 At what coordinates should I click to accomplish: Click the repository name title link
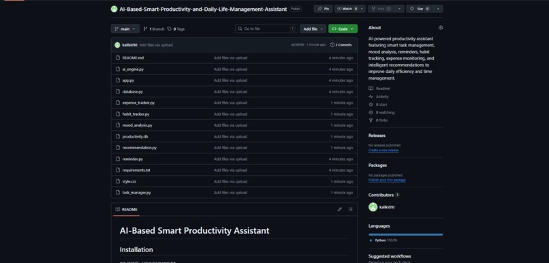coord(203,9)
